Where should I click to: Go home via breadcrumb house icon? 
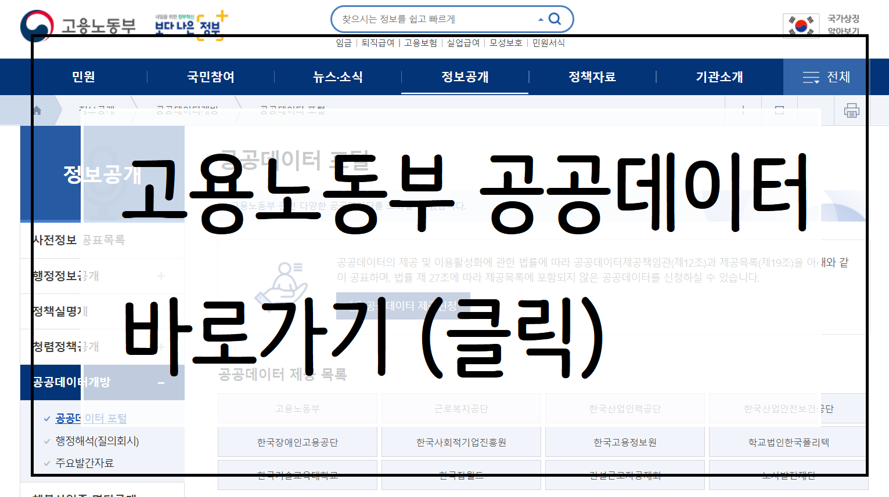point(37,110)
